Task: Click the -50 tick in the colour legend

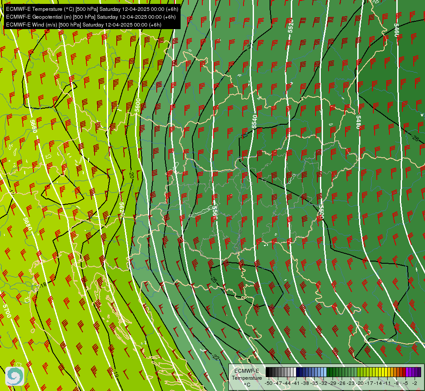Action: 268,383
